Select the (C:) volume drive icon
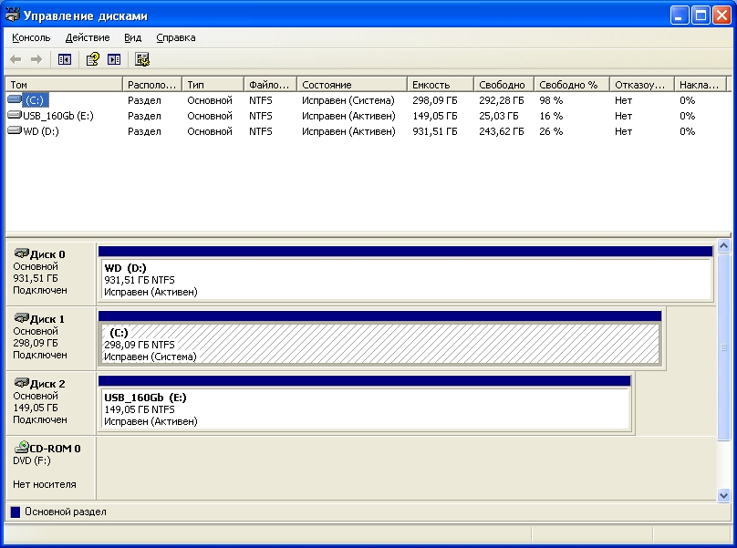The height and width of the screenshot is (548, 737). (x=15, y=99)
